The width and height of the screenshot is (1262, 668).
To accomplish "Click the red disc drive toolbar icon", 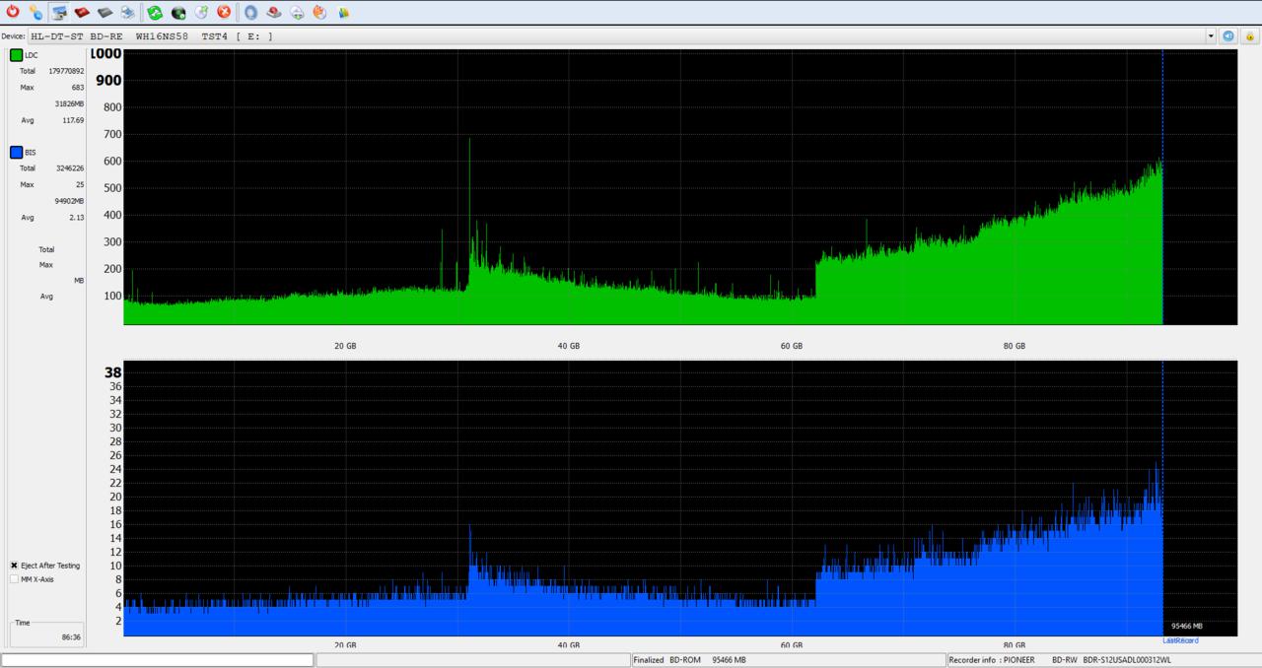I will click(82, 12).
